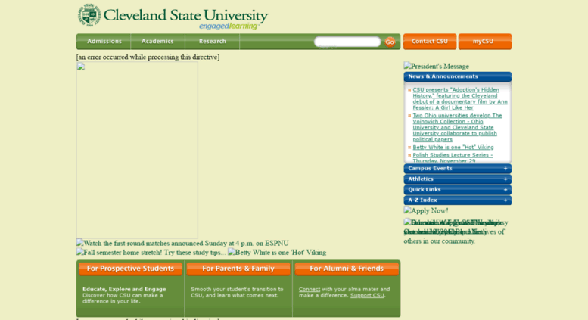Open the Polish Studies Lecture Series link
588x320 pixels.
click(x=453, y=157)
